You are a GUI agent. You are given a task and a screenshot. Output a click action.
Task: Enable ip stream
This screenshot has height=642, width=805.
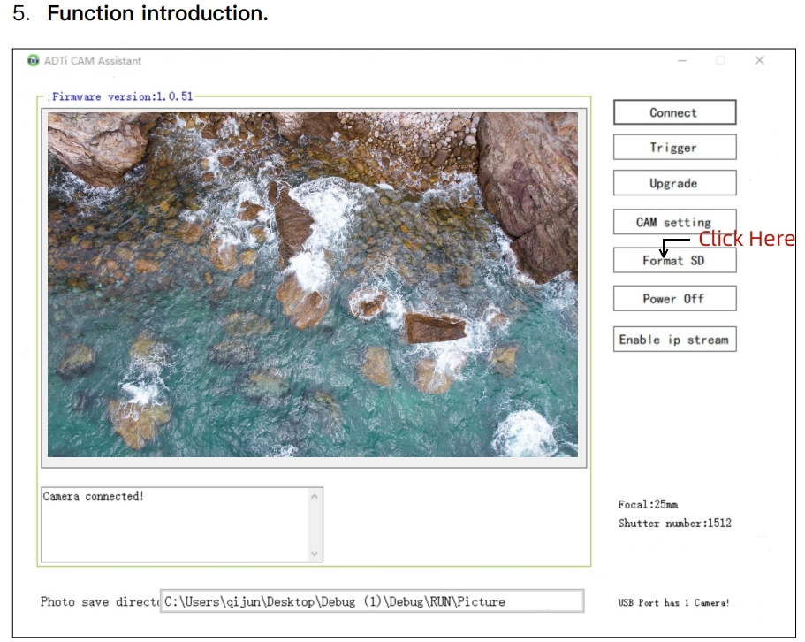pos(674,340)
